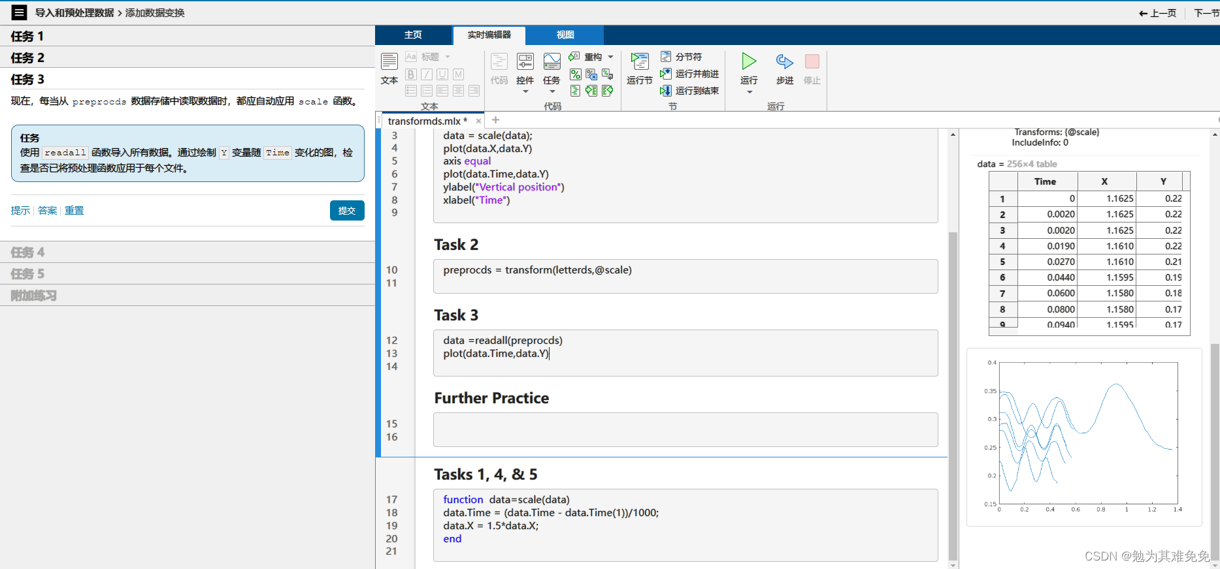This screenshot has height=569, width=1220.
Task: Open the hamburger menu at top left
Action: [19, 12]
